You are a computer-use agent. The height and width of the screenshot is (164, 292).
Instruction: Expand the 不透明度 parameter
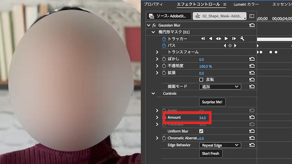157,66
